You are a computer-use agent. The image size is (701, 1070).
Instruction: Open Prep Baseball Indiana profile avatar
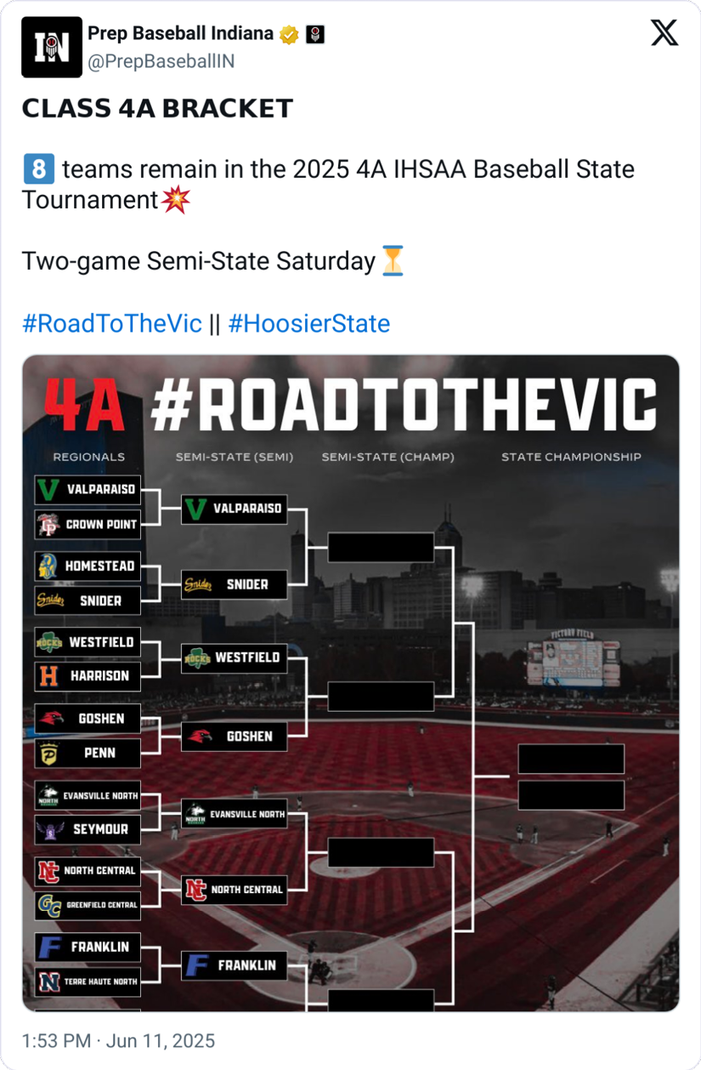click(52, 48)
